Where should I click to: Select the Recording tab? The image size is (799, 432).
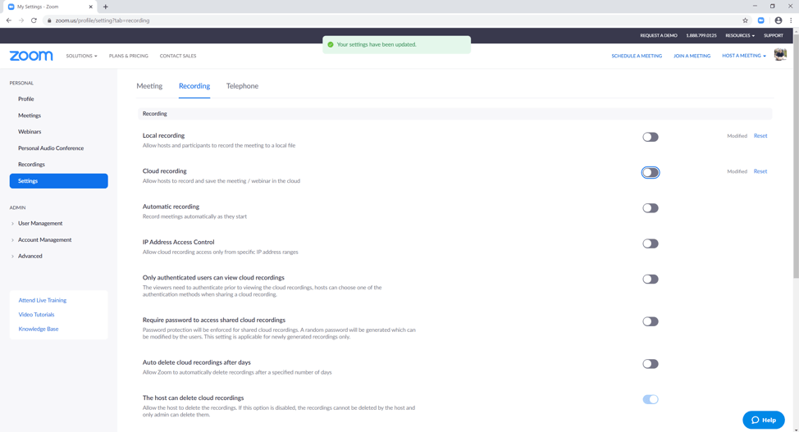[x=194, y=85]
